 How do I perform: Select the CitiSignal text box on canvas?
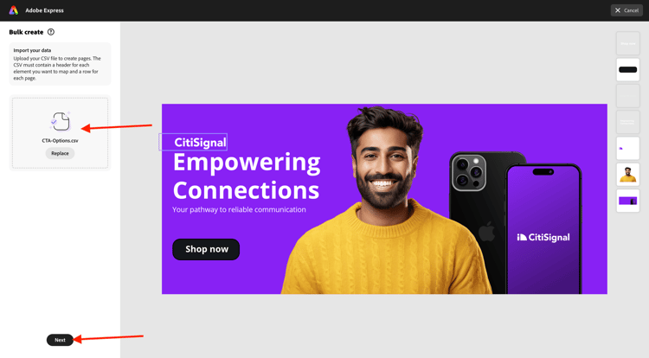pos(193,142)
